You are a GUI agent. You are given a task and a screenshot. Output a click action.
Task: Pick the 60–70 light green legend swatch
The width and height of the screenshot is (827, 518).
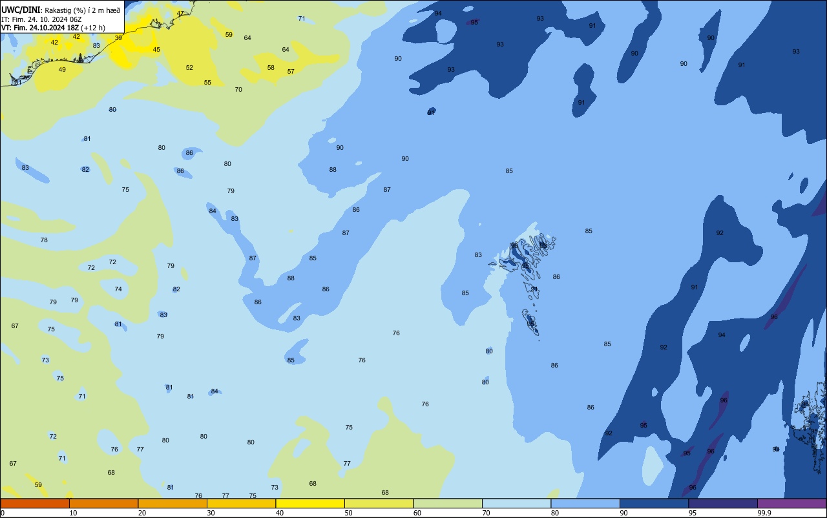click(448, 503)
